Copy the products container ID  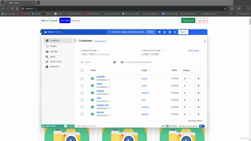point(110,94)
